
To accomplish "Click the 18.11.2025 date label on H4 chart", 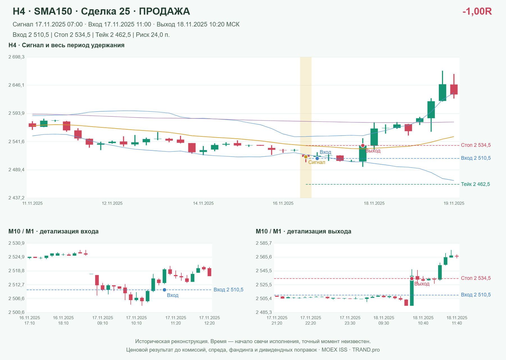I will pyautogui.click(x=374, y=203).
